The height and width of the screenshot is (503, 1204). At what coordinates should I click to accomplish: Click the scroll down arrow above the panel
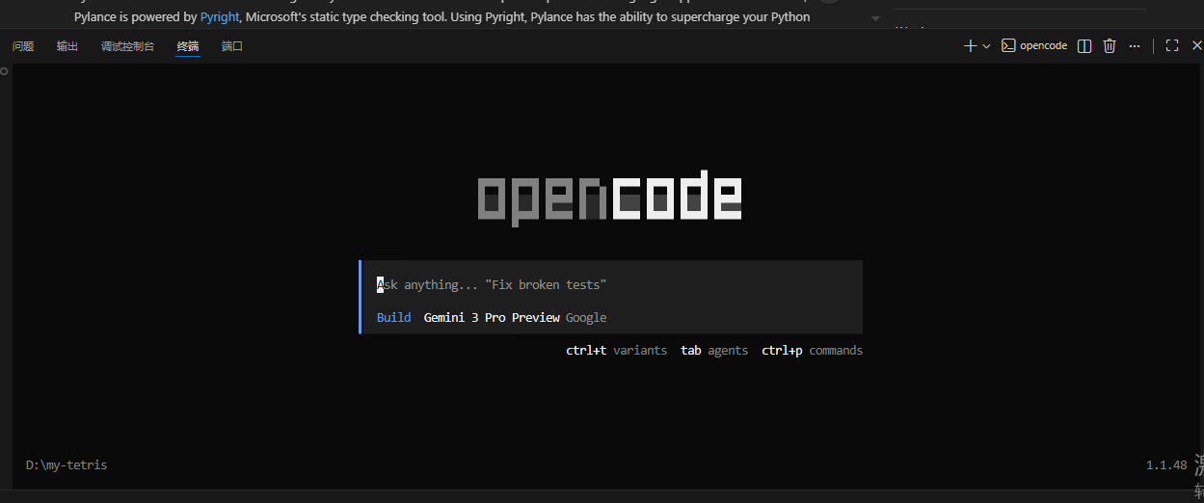click(x=875, y=18)
